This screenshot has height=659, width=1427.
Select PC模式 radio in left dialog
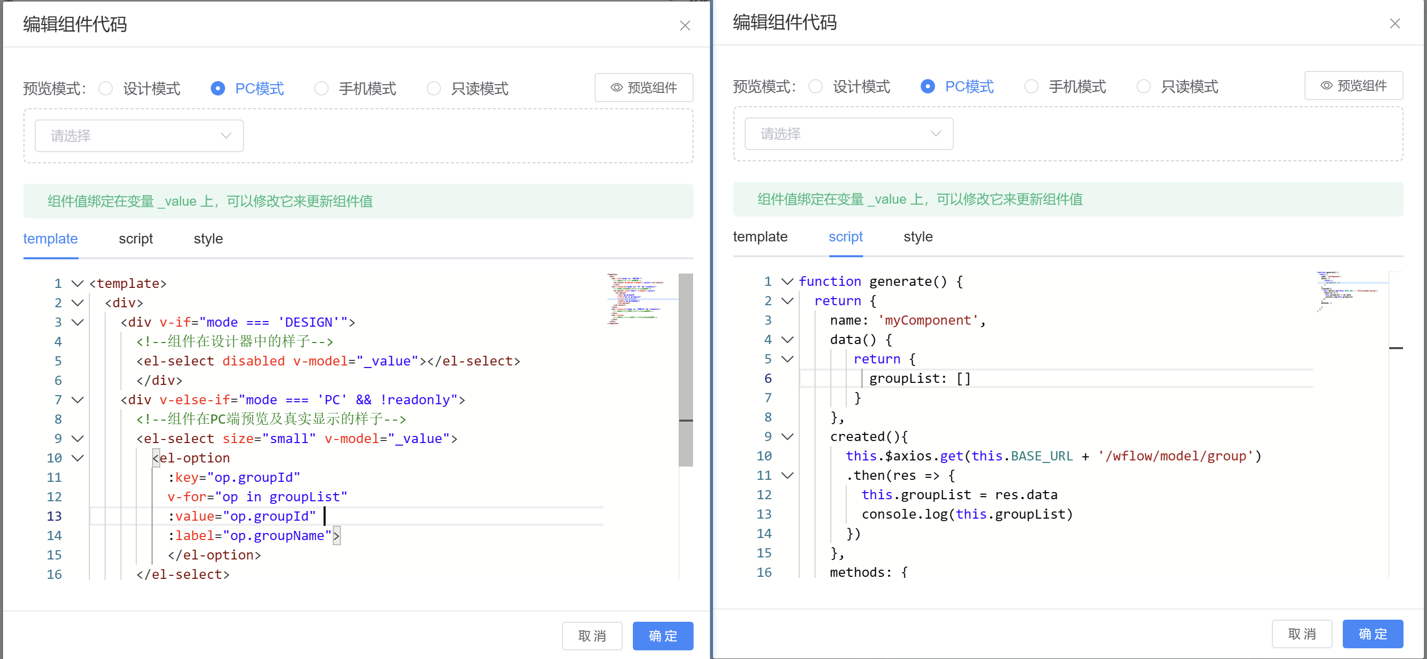(218, 88)
